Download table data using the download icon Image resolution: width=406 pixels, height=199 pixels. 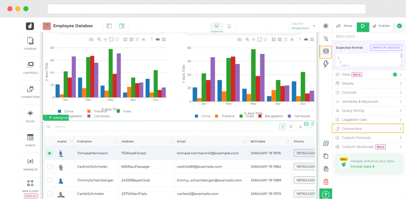301,126
